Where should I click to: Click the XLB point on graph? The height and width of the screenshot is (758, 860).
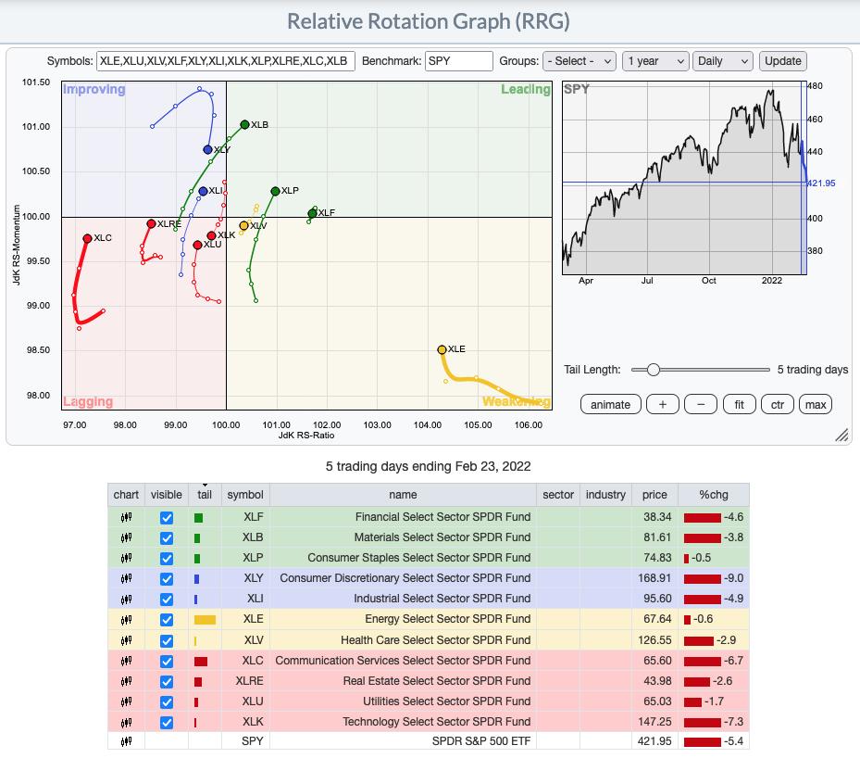[244, 124]
